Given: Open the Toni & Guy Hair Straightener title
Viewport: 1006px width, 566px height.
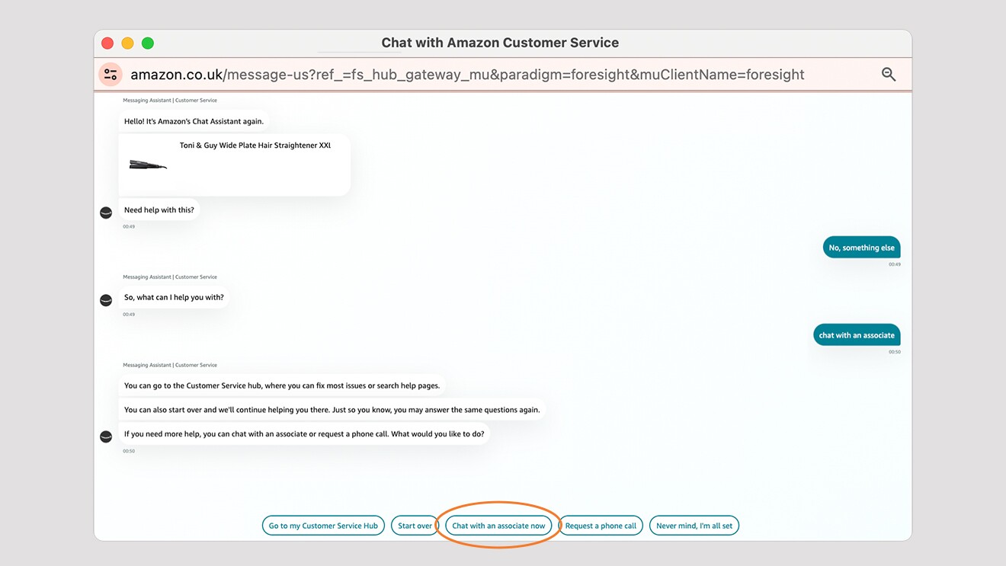Looking at the screenshot, I should [255, 145].
